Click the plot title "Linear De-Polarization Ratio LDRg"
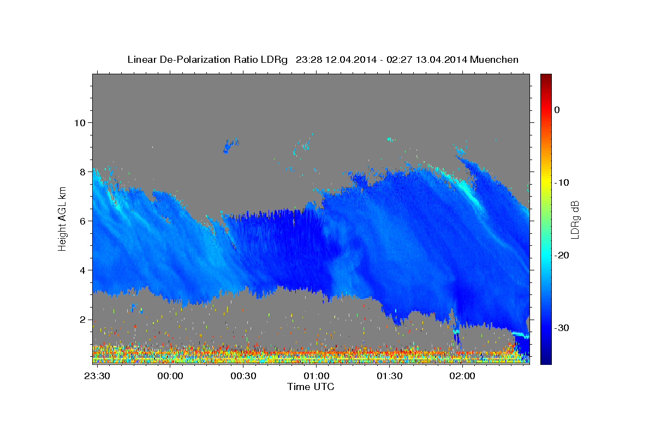The width and height of the screenshot is (655, 437). (x=207, y=60)
